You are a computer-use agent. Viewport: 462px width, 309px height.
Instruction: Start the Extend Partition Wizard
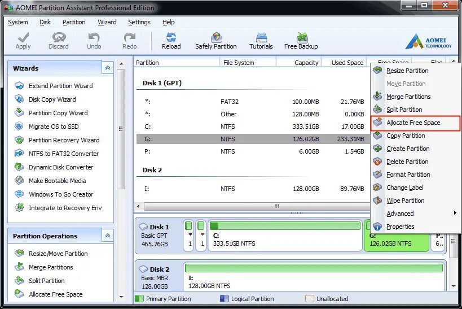61,86
